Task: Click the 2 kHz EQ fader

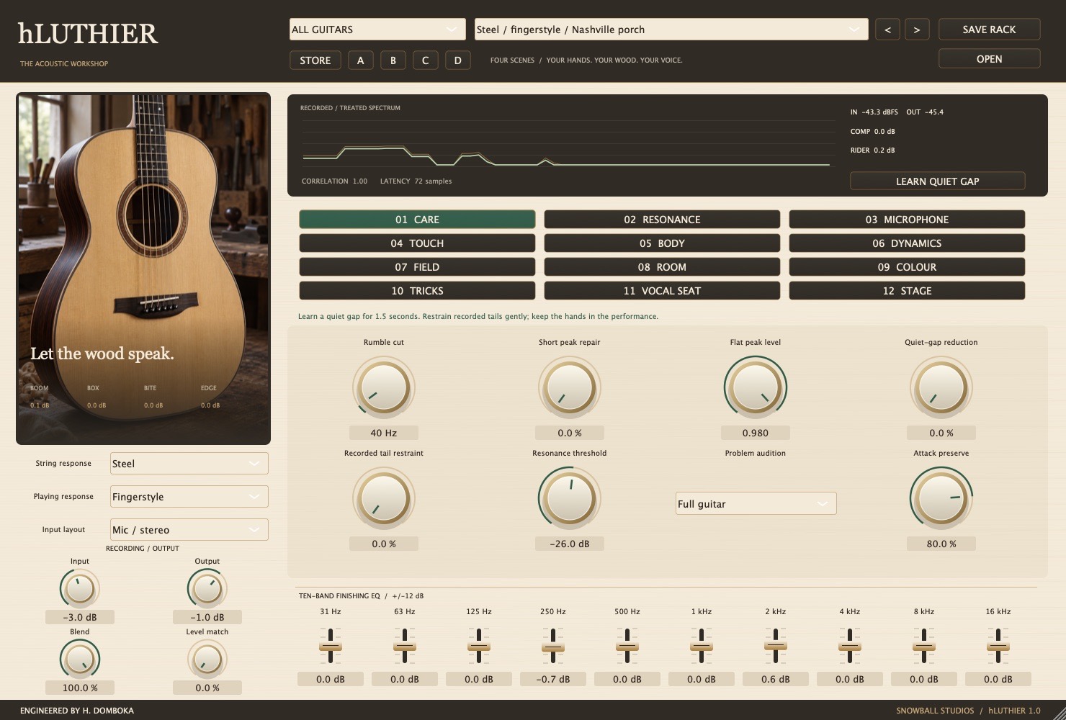Action: pyautogui.click(x=776, y=646)
